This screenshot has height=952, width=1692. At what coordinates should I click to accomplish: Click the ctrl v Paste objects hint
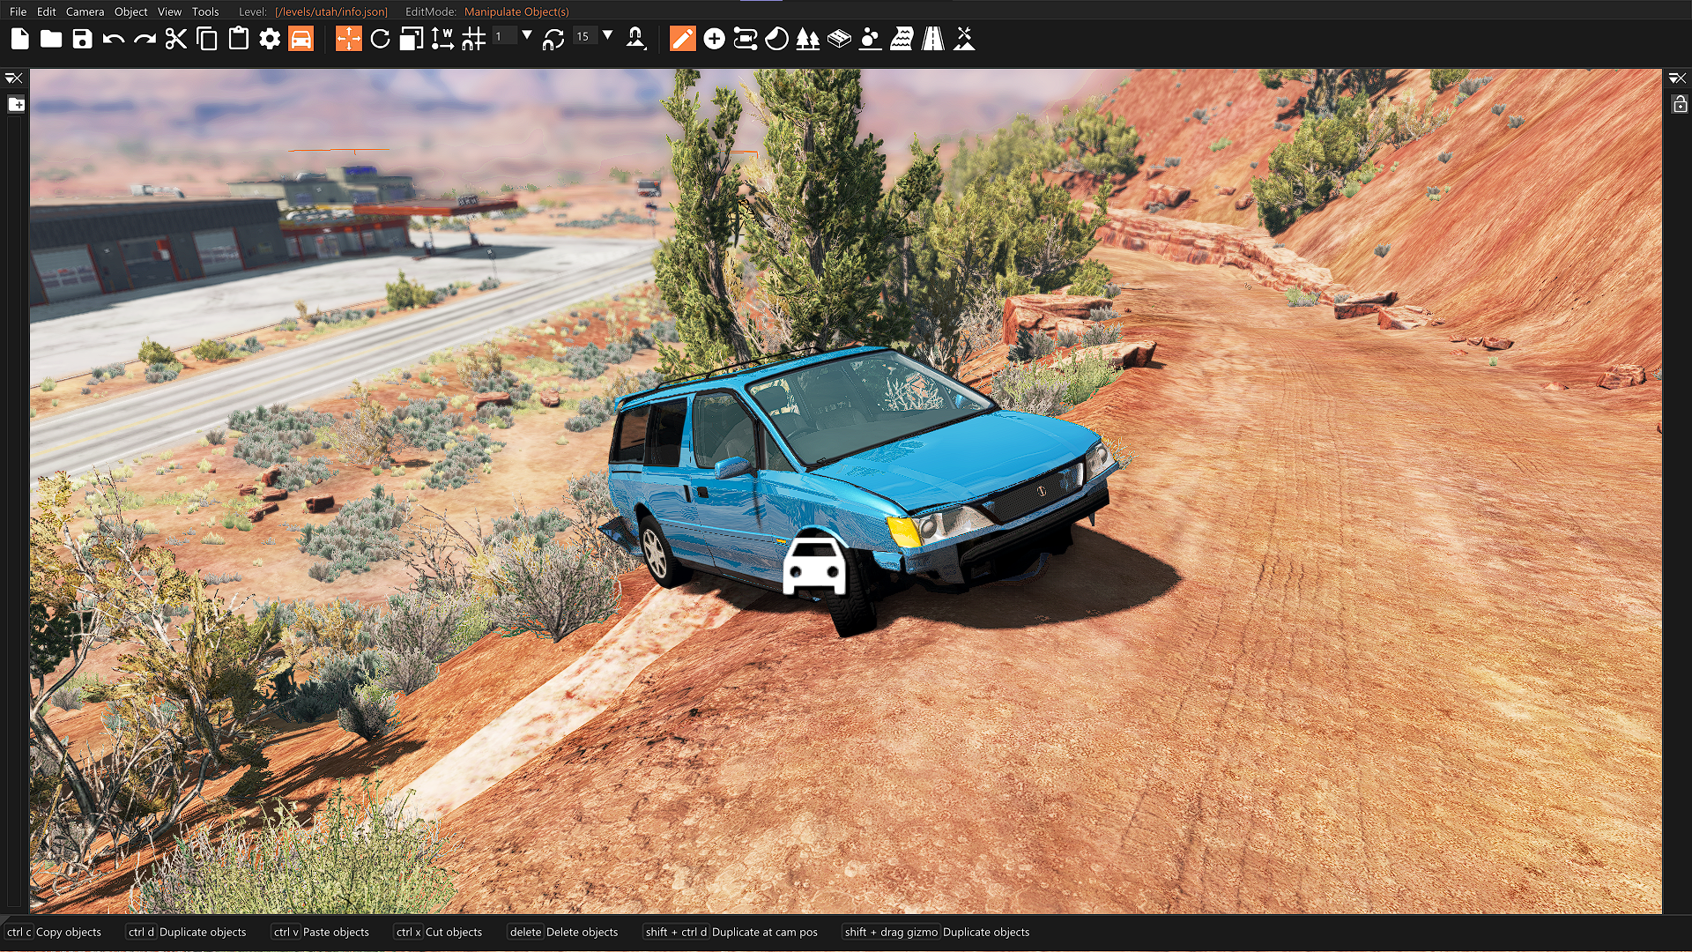(x=321, y=932)
